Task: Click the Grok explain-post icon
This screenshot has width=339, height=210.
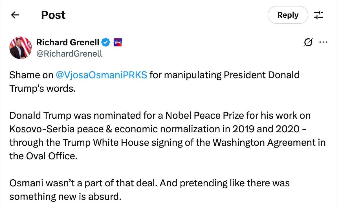Action: (308, 43)
